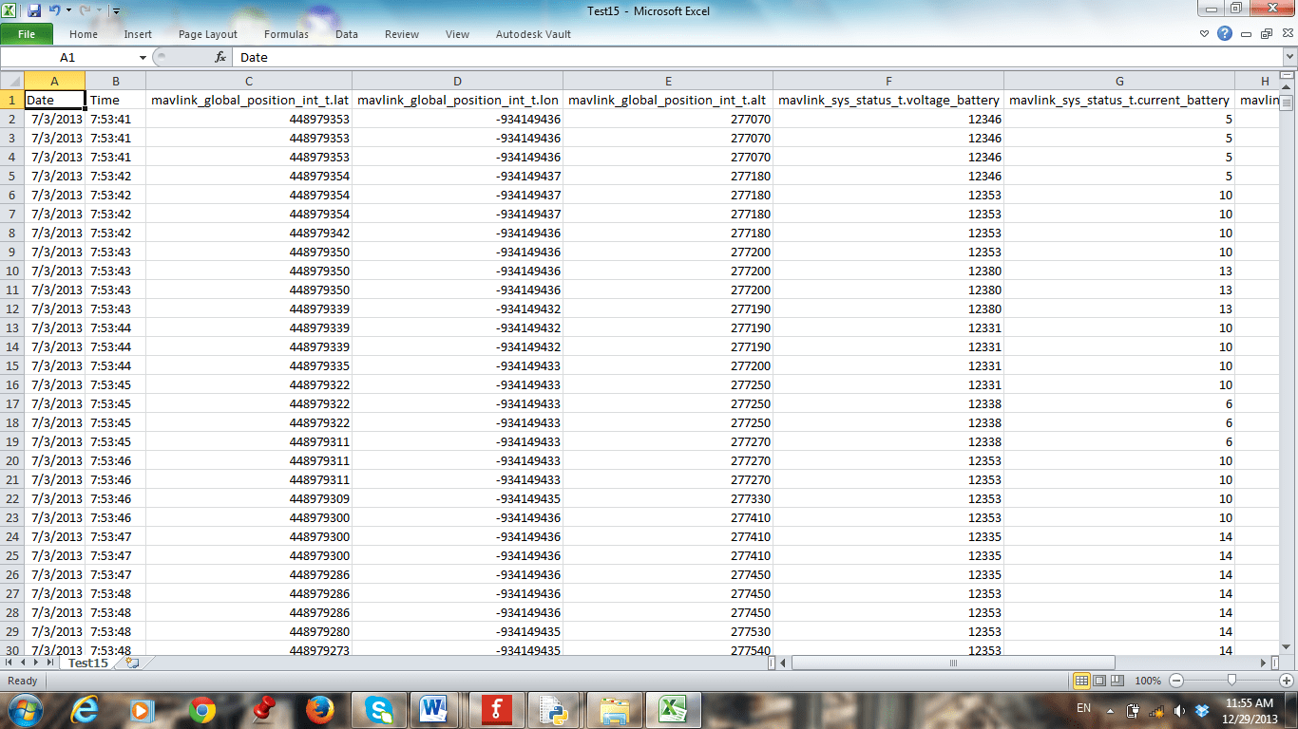Click altitude value 277330 in row 22
1298x729 pixels.
(668, 498)
